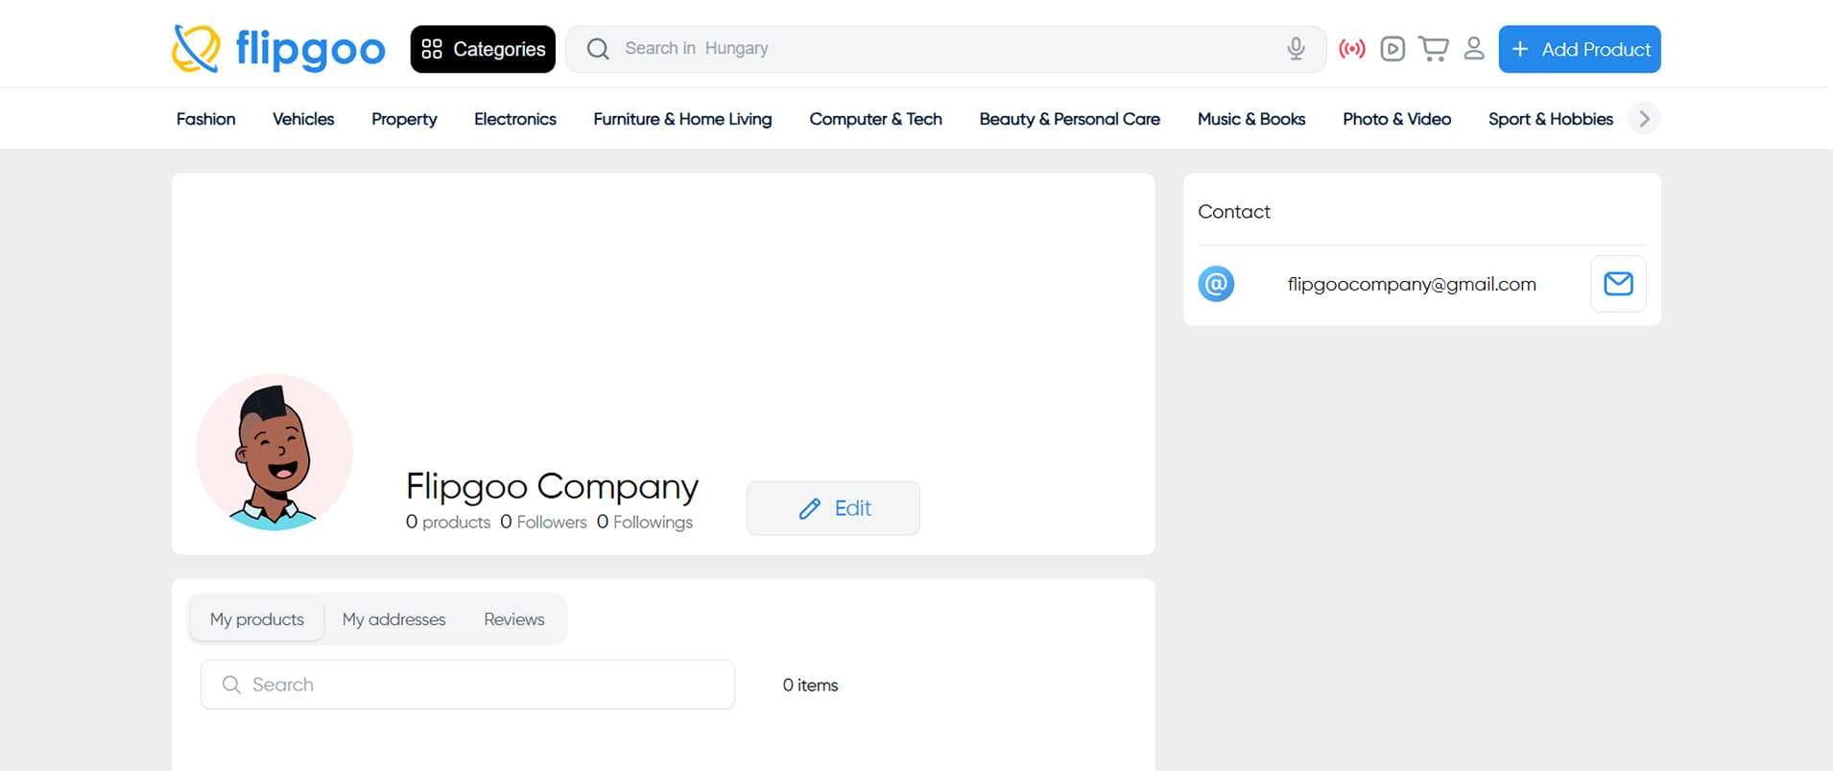1833x771 pixels.
Task: Open the user account icon
Action: 1474,49
